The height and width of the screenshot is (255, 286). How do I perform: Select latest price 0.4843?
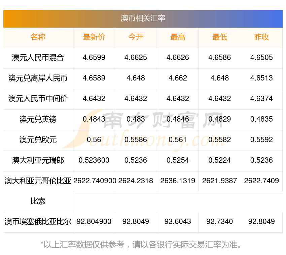94,119
